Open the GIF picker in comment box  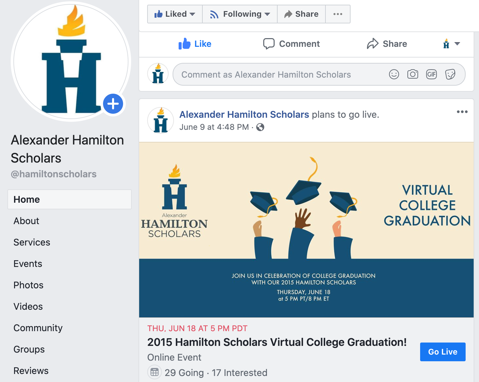[432, 74]
